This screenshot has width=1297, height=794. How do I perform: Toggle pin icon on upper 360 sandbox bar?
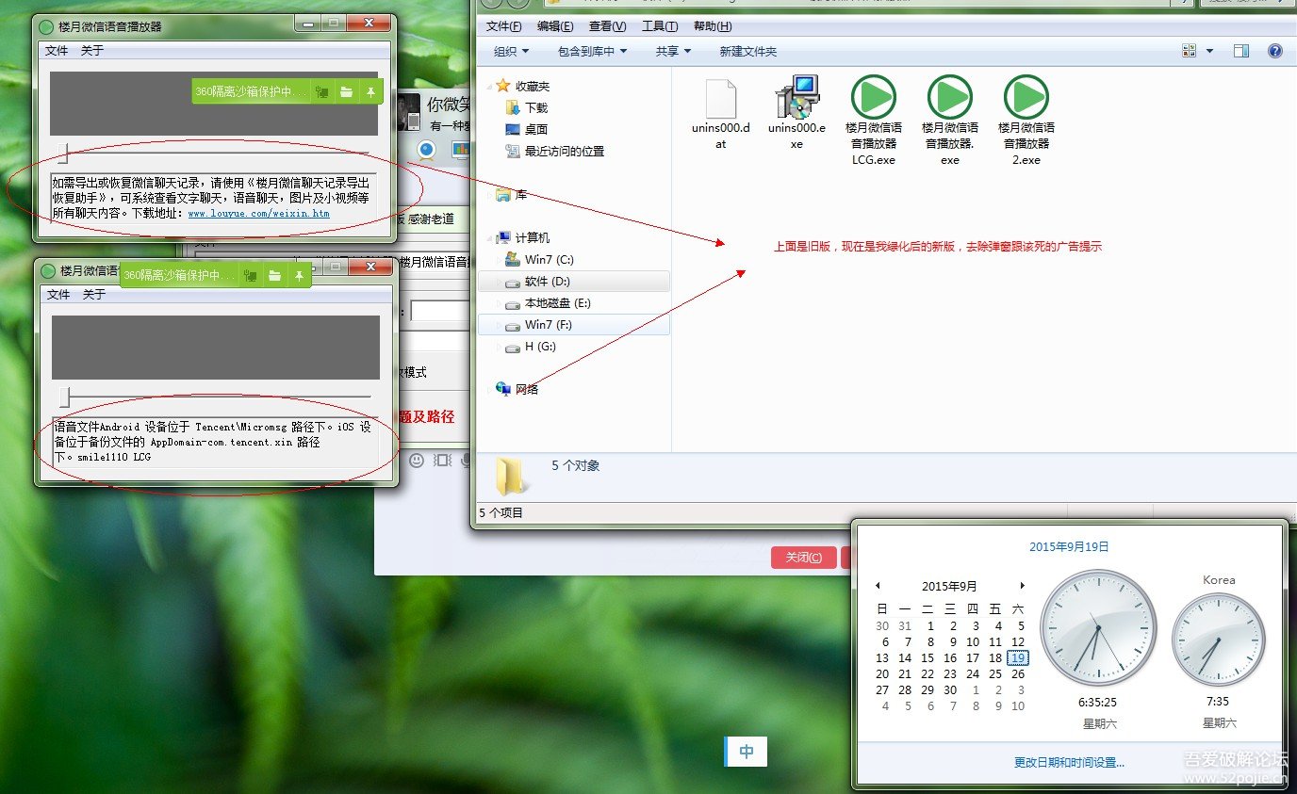[371, 91]
